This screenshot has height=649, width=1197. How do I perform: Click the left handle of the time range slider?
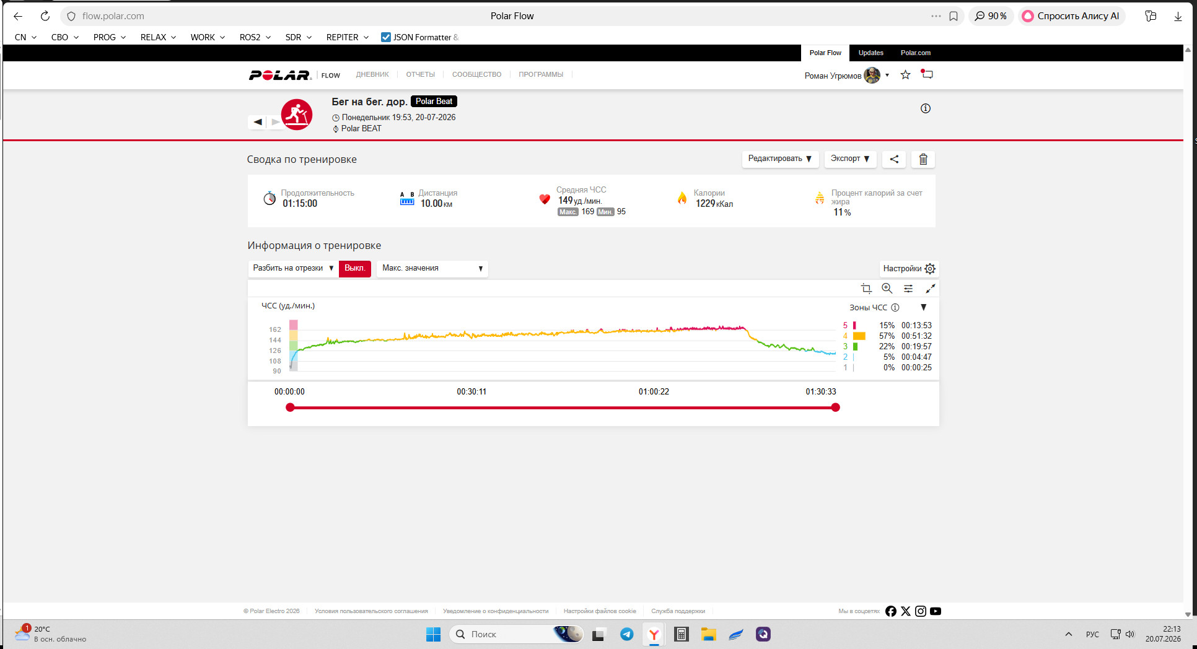[290, 407]
